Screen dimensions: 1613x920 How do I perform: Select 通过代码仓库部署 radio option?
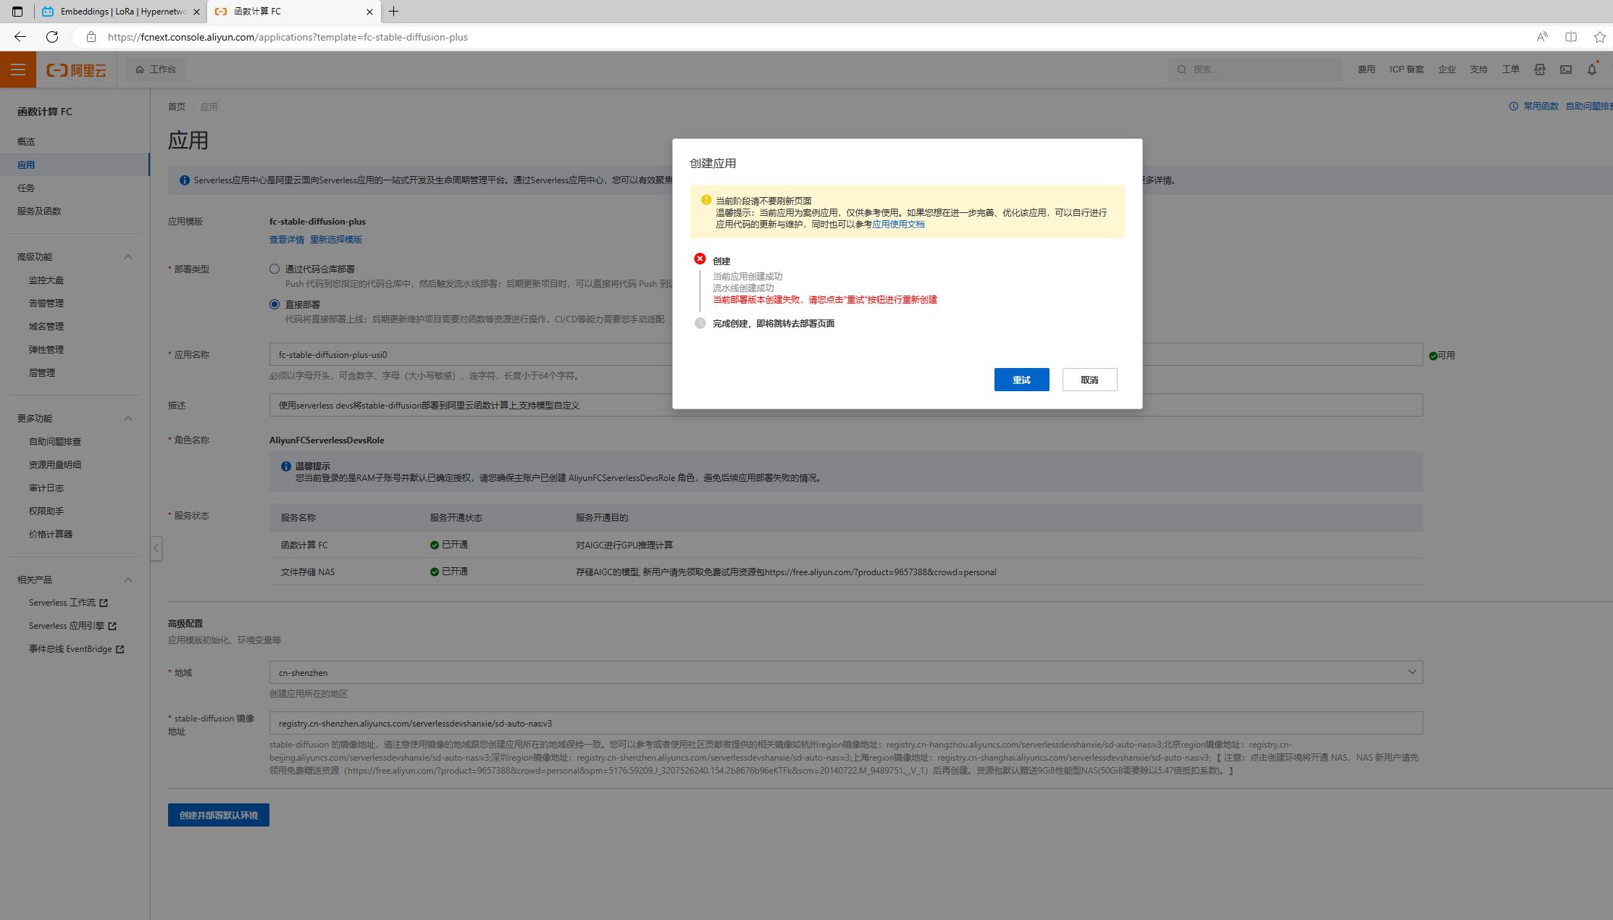tap(275, 269)
